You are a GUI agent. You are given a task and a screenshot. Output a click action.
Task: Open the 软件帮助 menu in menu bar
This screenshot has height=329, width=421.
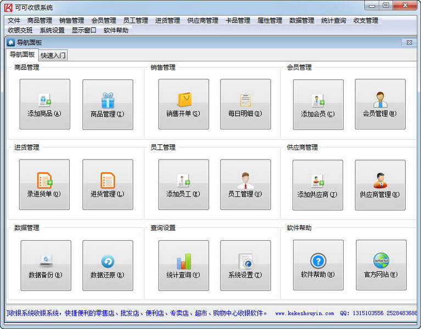click(x=116, y=30)
